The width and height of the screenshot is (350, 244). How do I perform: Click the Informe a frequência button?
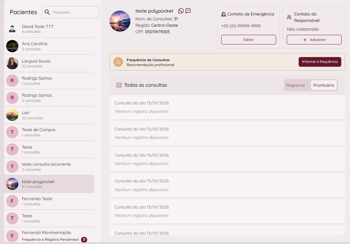coord(320,62)
